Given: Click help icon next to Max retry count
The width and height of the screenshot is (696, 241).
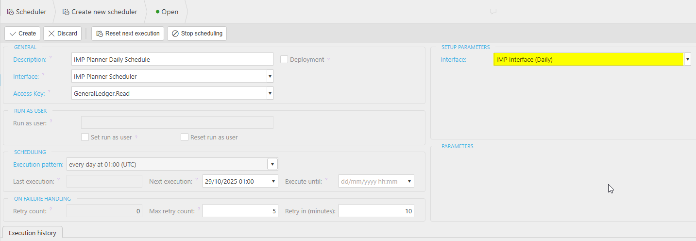Looking at the screenshot, I should click(199, 209).
